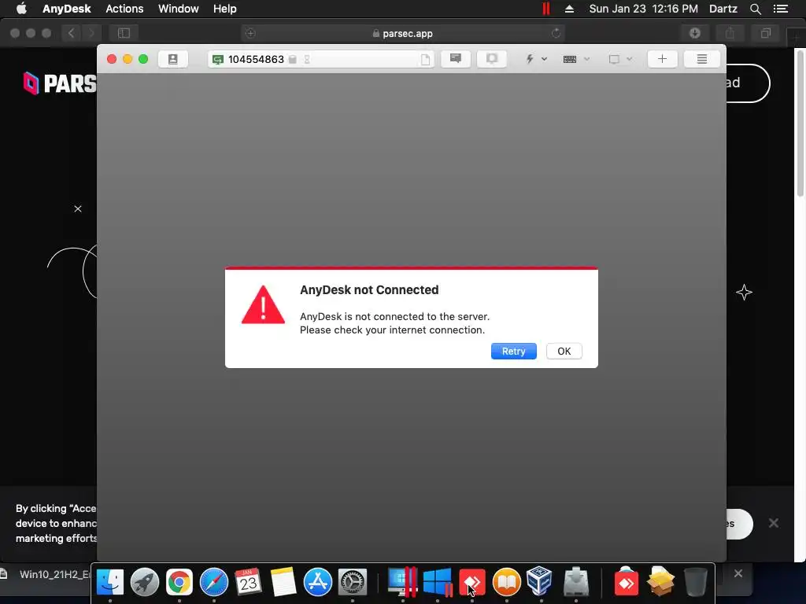Open Finder from the Dock

click(x=110, y=582)
